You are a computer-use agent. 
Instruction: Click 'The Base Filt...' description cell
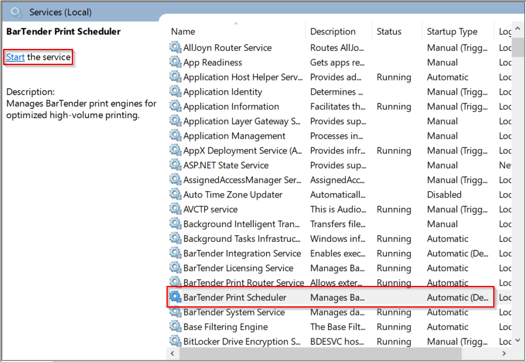pyautogui.click(x=338, y=327)
